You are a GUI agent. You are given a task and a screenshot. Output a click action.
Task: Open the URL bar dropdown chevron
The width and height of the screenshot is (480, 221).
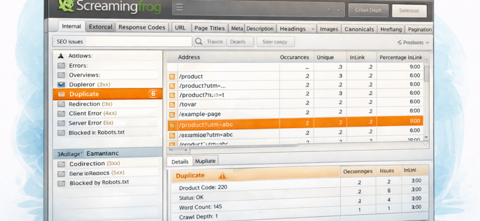coord(339,10)
